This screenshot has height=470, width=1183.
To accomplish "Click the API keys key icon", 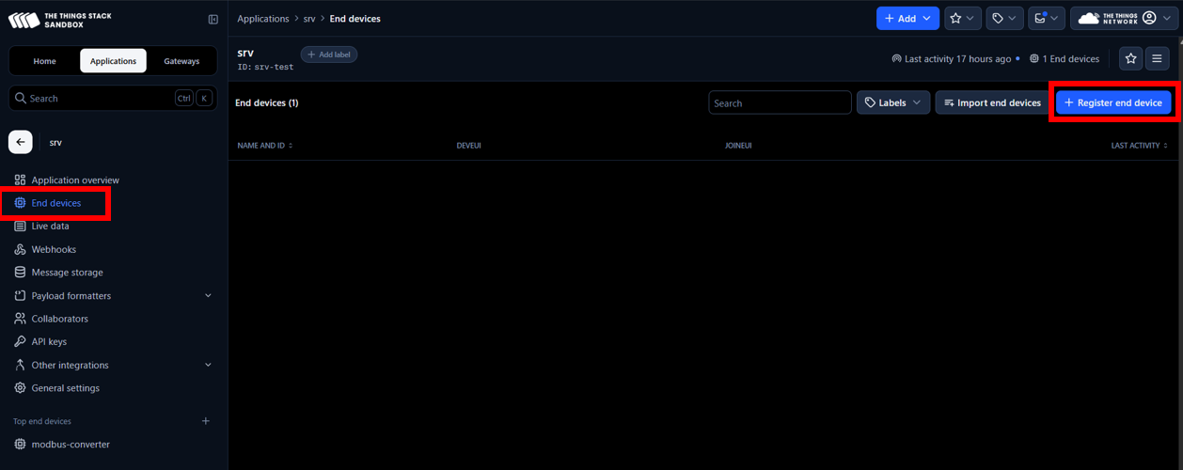I will 20,342.
